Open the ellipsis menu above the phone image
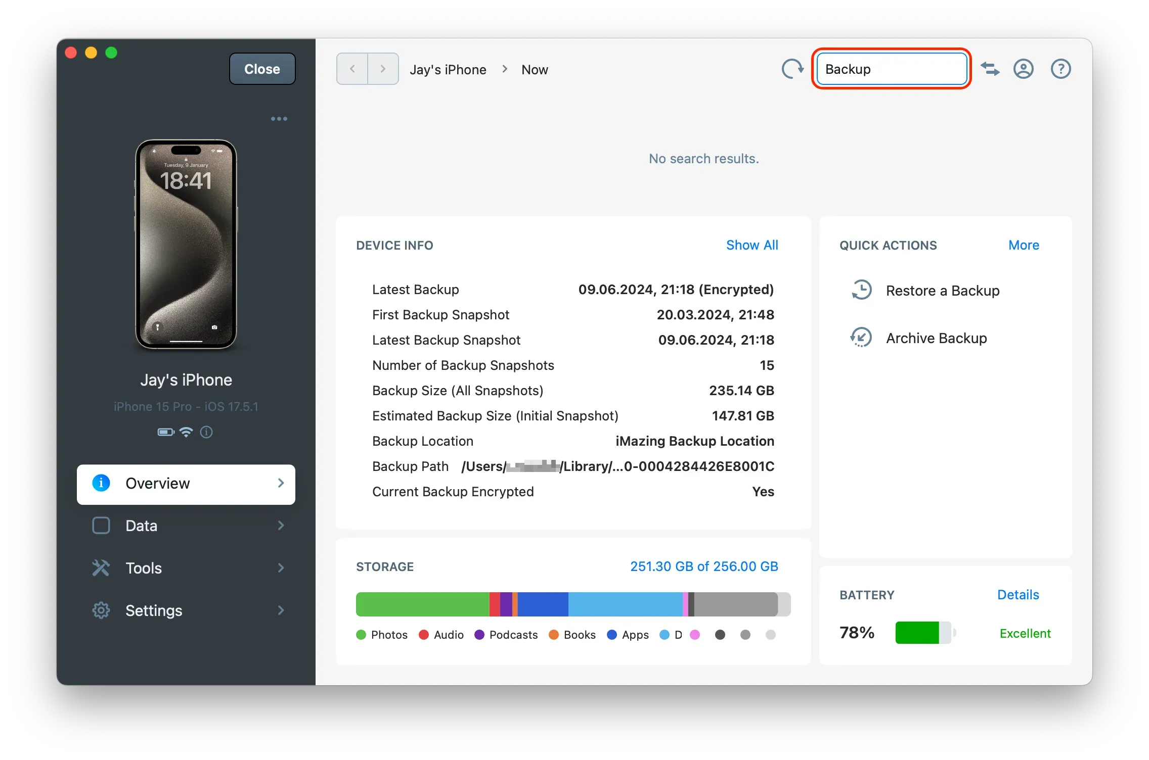 tap(279, 118)
